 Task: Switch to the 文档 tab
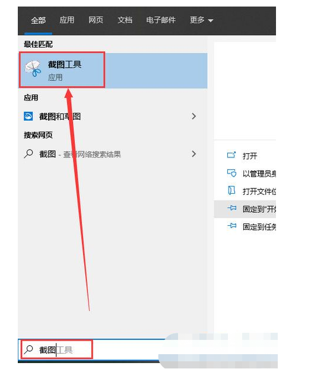click(x=125, y=20)
